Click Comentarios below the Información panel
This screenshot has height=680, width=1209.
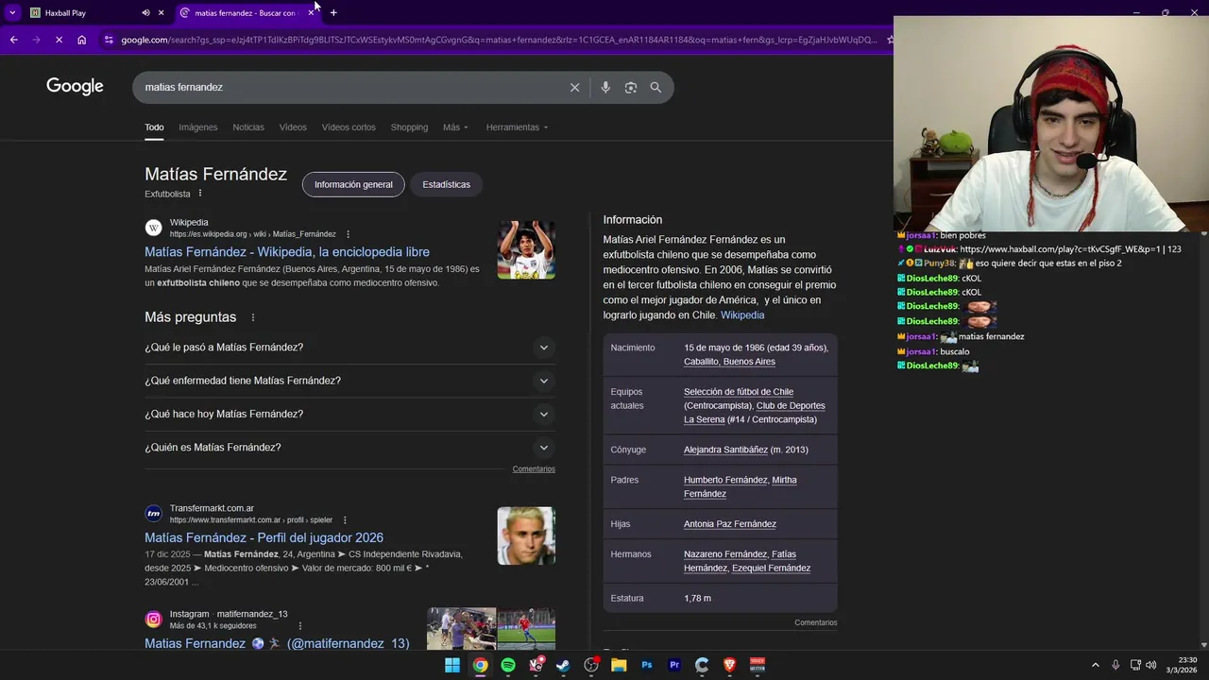point(816,623)
